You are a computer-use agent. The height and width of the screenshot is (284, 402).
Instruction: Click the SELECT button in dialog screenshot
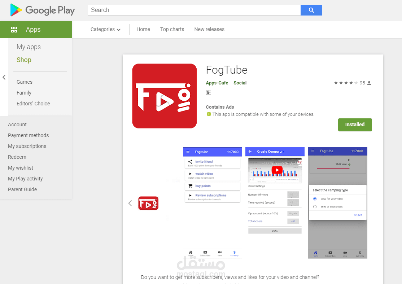point(358,215)
